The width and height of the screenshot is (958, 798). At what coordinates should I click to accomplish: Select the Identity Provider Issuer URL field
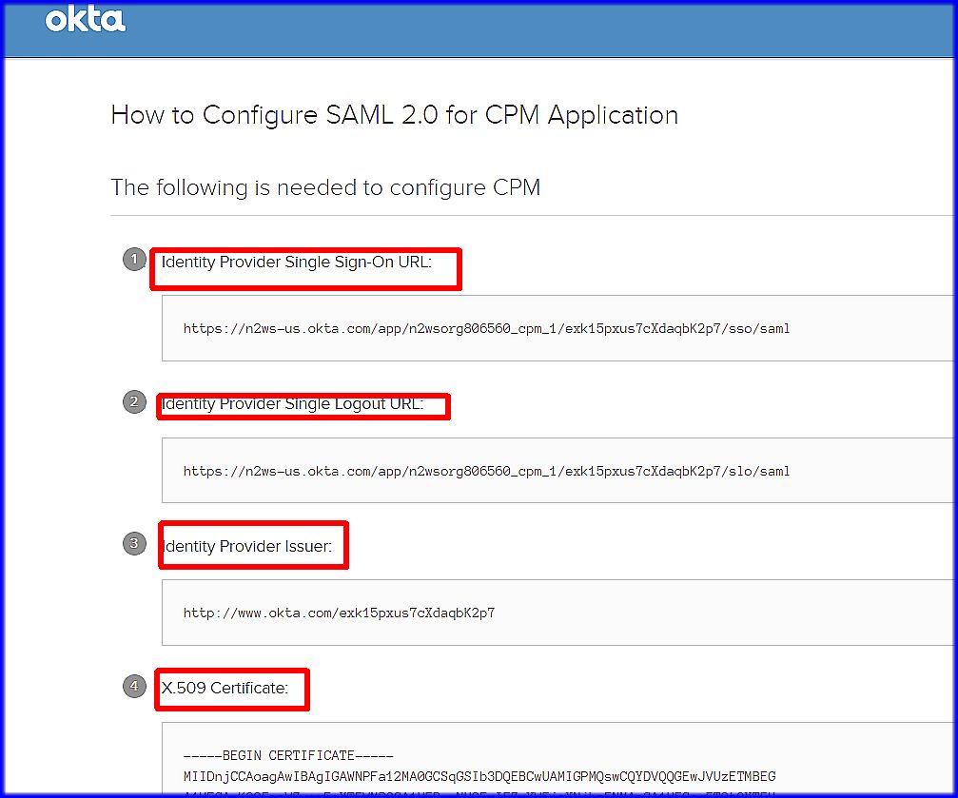point(558,613)
